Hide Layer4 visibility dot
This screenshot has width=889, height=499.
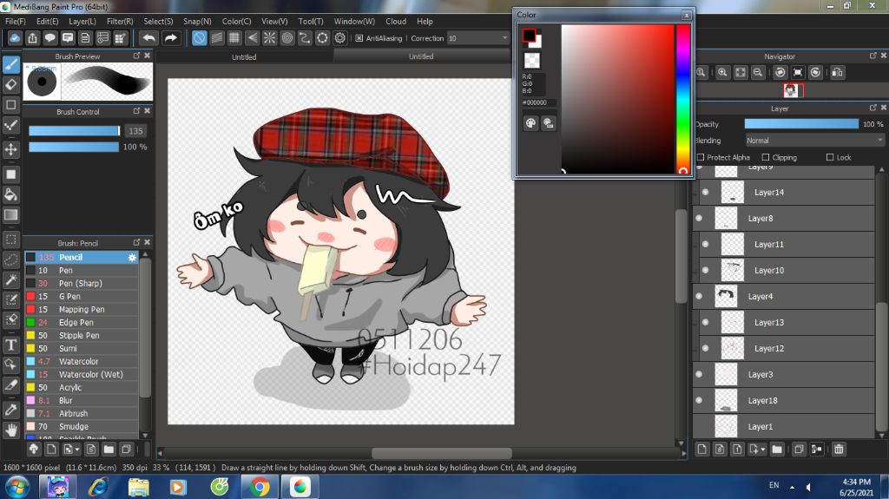699,296
